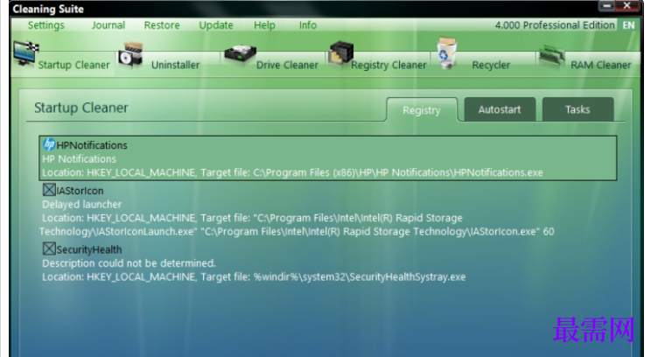The image size is (651, 357).
Task: Select the Uninstaller label in toolbar
Action: coord(176,65)
